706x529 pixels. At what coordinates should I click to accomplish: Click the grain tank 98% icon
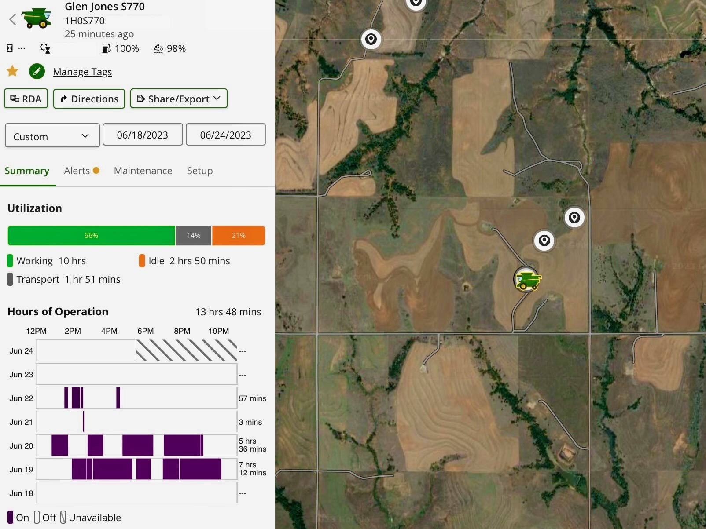coord(158,48)
